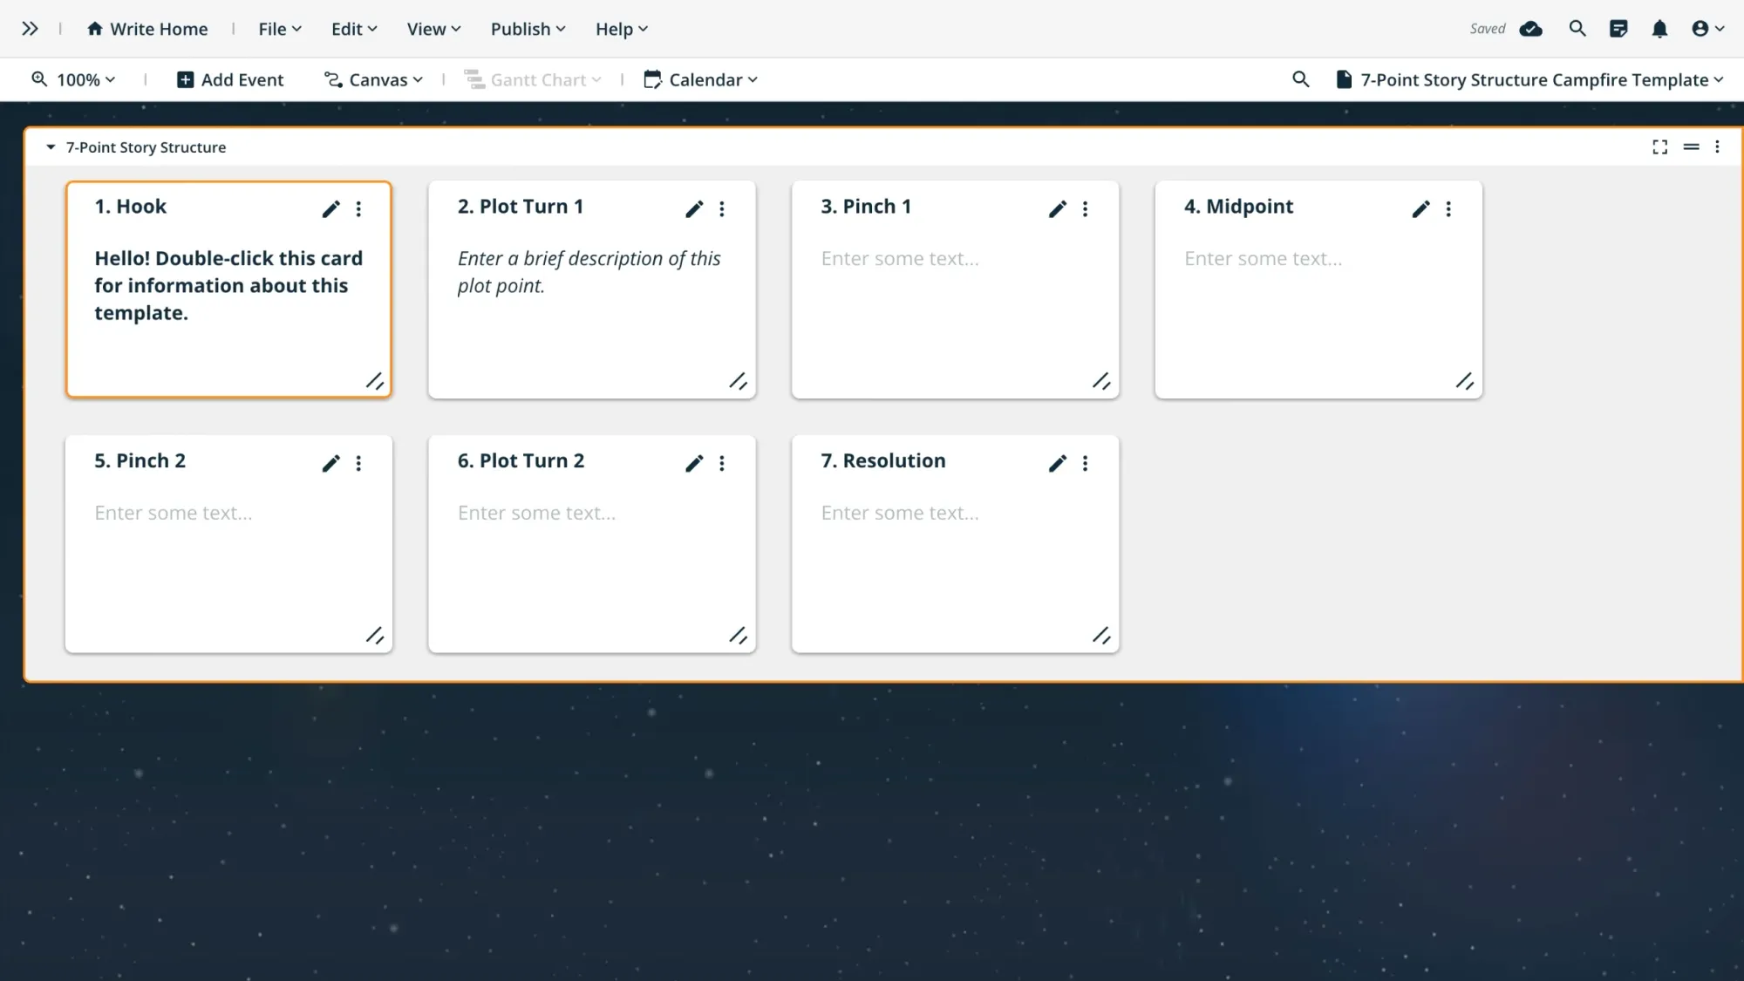Open options for 3. Pinch 1 card
The height and width of the screenshot is (981, 1744).
click(1086, 208)
